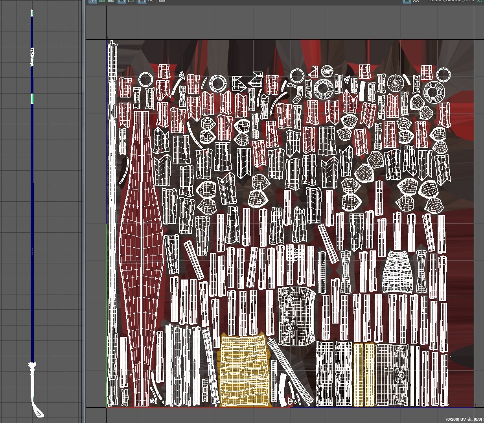Click the highlighted dotted-rectangle toolbar icon
This screenshot has width=484, height=423.
(142, 1)
